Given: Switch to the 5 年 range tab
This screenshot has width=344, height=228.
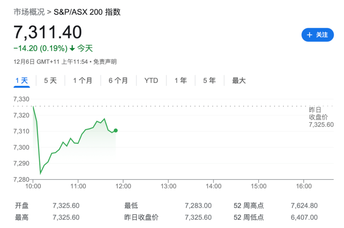Looking at the screenshot, I should click(x=209, y=81).
